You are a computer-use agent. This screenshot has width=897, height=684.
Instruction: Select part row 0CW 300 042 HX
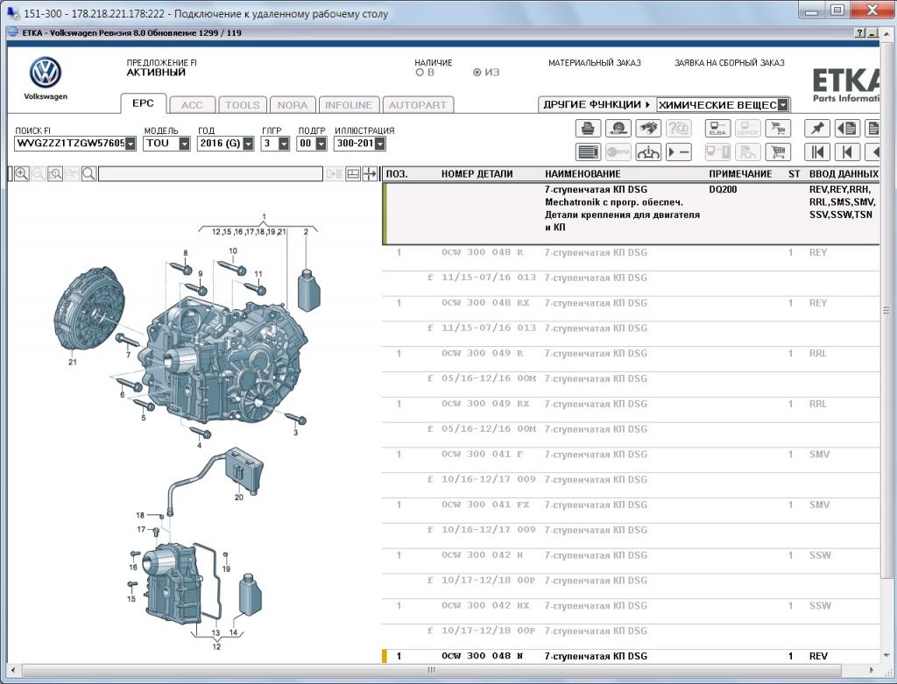(x=631, y=606)
